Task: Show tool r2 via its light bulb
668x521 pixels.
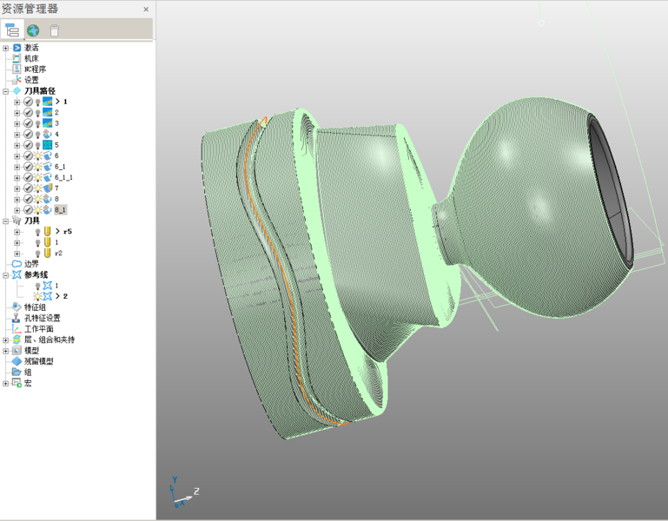Action: [x=37, y=254]
